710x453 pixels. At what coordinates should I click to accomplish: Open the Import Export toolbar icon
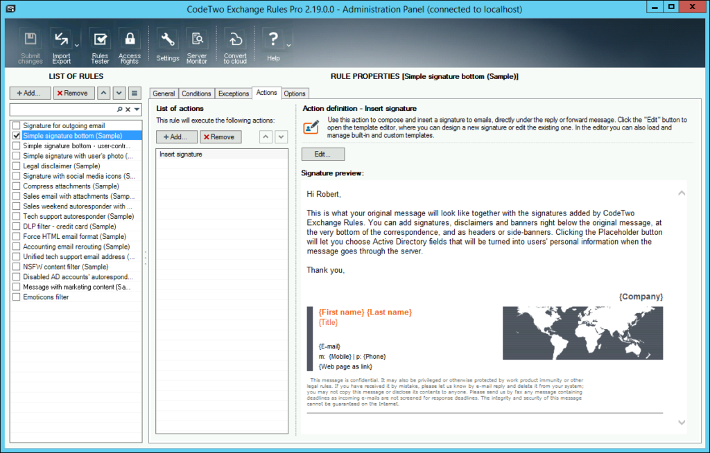tap(61, 46)
